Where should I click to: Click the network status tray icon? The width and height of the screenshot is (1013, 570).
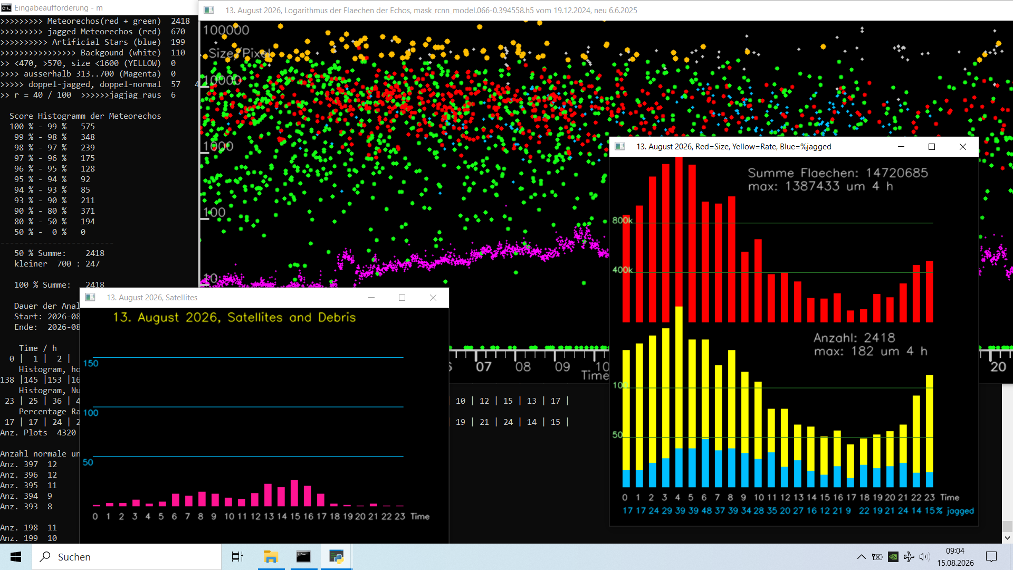click(x=909, y=557)
